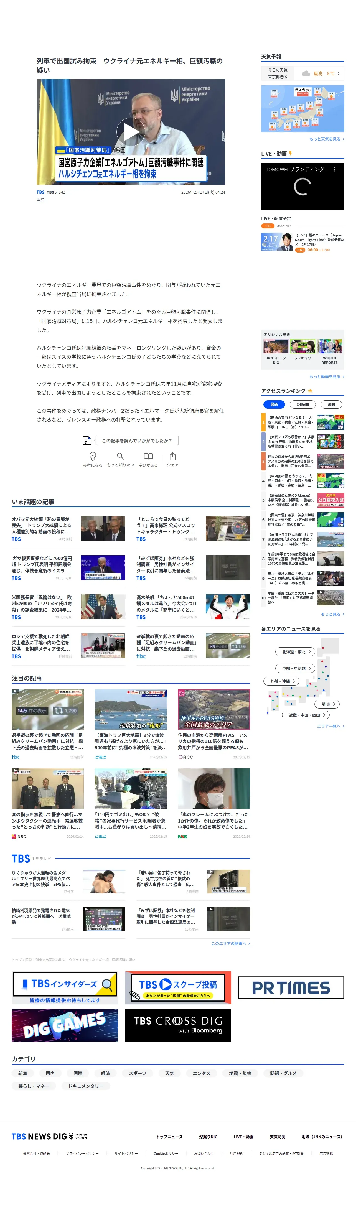356x1207 pixels.
Task: Open トップニュース in the footer navigation
Action: point(169,1137)
